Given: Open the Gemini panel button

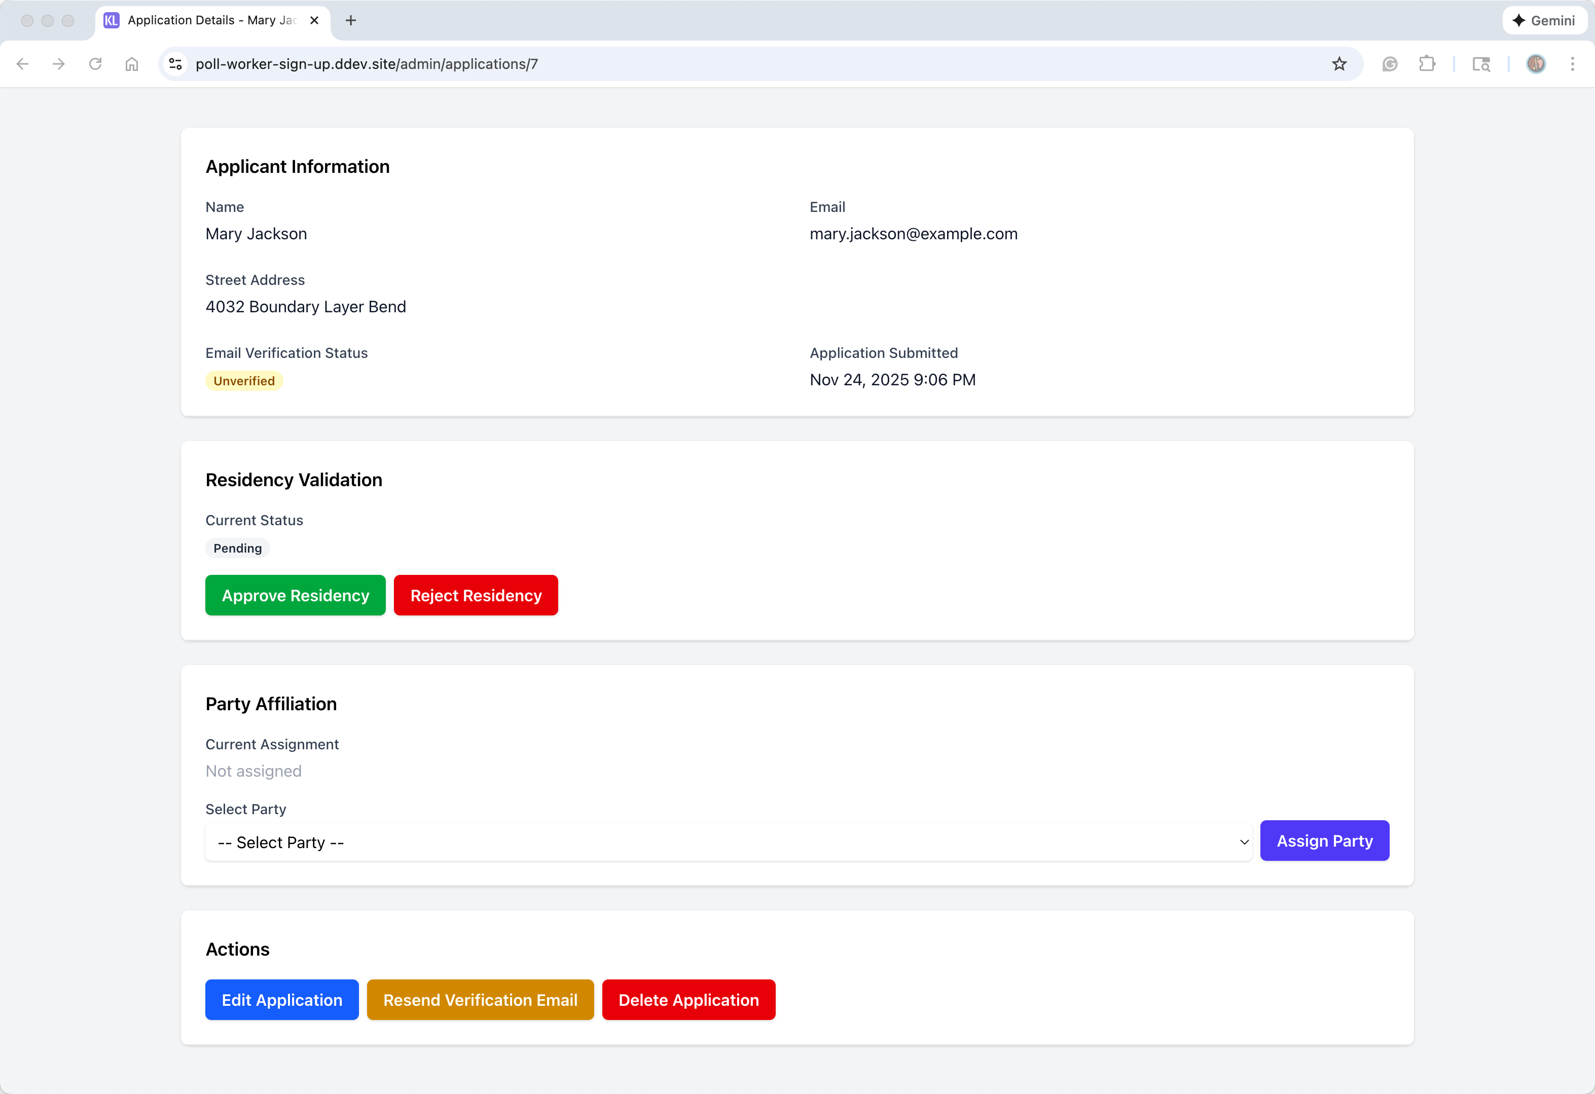Looking at the screenshot, I should [1544, 21].
